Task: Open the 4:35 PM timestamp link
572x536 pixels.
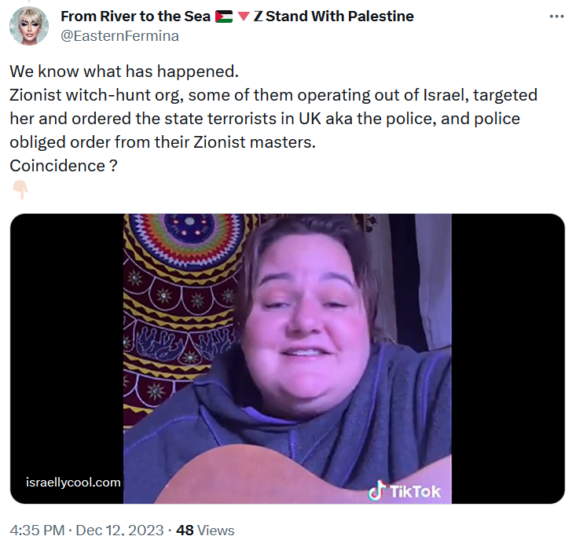Action: pyautogui.click(x=37, y=530)
